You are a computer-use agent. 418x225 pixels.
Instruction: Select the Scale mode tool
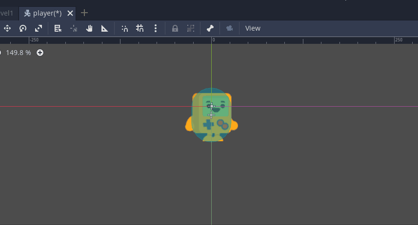pyautogui.click(x=39, y=28)
